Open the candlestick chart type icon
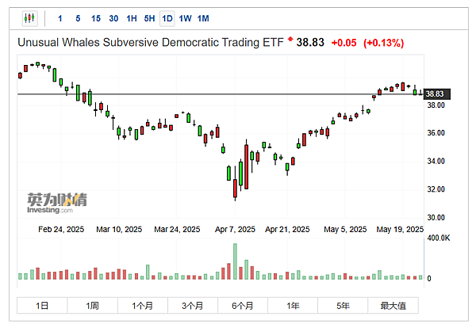This screenshot has width=476, height=328. pyautogui.click(x=30, y=18)
